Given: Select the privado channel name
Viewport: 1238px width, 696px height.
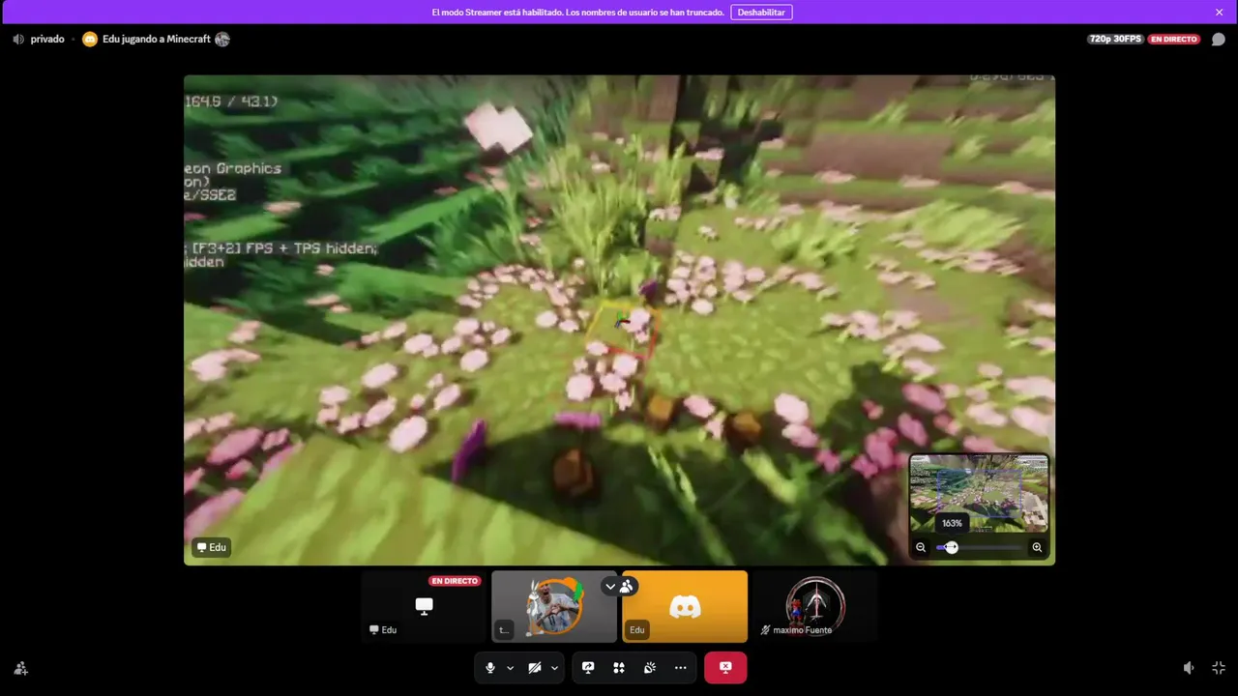Looking at the screenshot, I should 47,40.
